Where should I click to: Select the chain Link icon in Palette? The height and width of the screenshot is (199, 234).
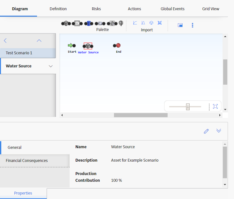click(100, 23)
